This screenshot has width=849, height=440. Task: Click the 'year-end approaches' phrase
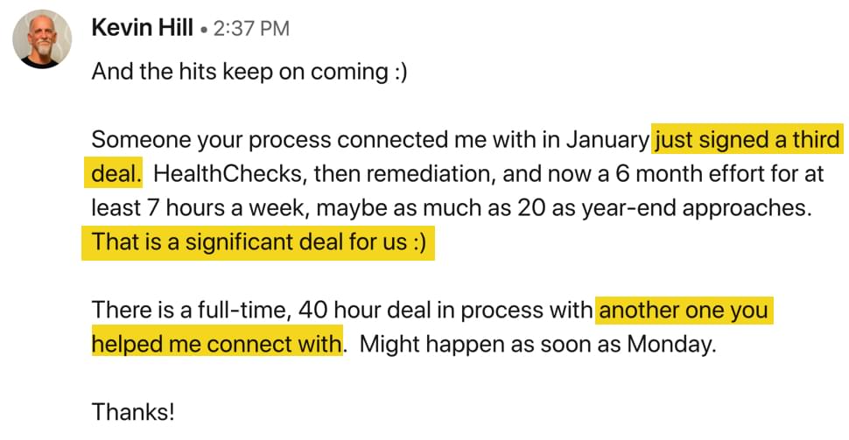tap(697, 208)
